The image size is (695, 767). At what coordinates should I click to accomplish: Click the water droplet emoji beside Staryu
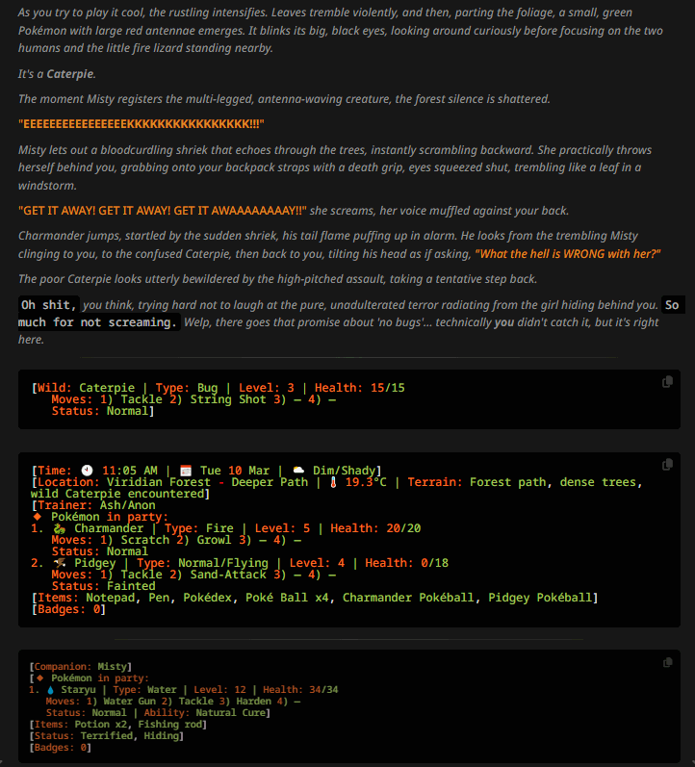coord(50,690)
